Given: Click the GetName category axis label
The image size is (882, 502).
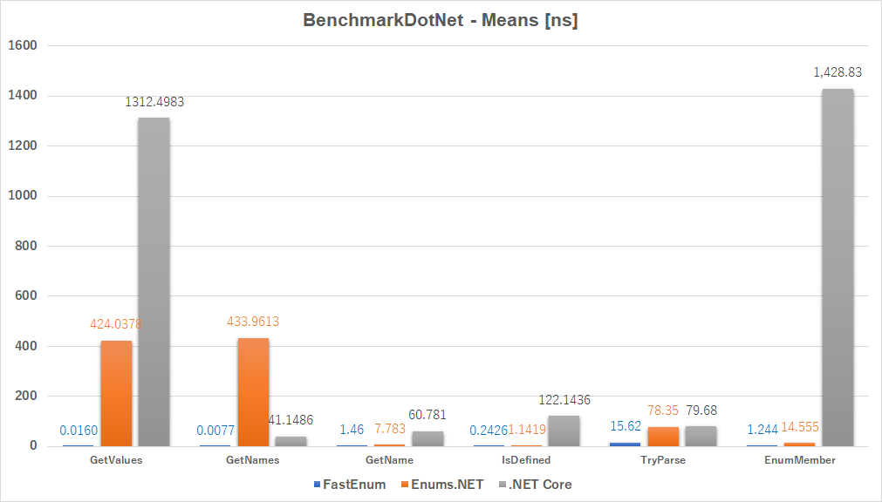Looking at the screenshot, I should coord(389,460).
